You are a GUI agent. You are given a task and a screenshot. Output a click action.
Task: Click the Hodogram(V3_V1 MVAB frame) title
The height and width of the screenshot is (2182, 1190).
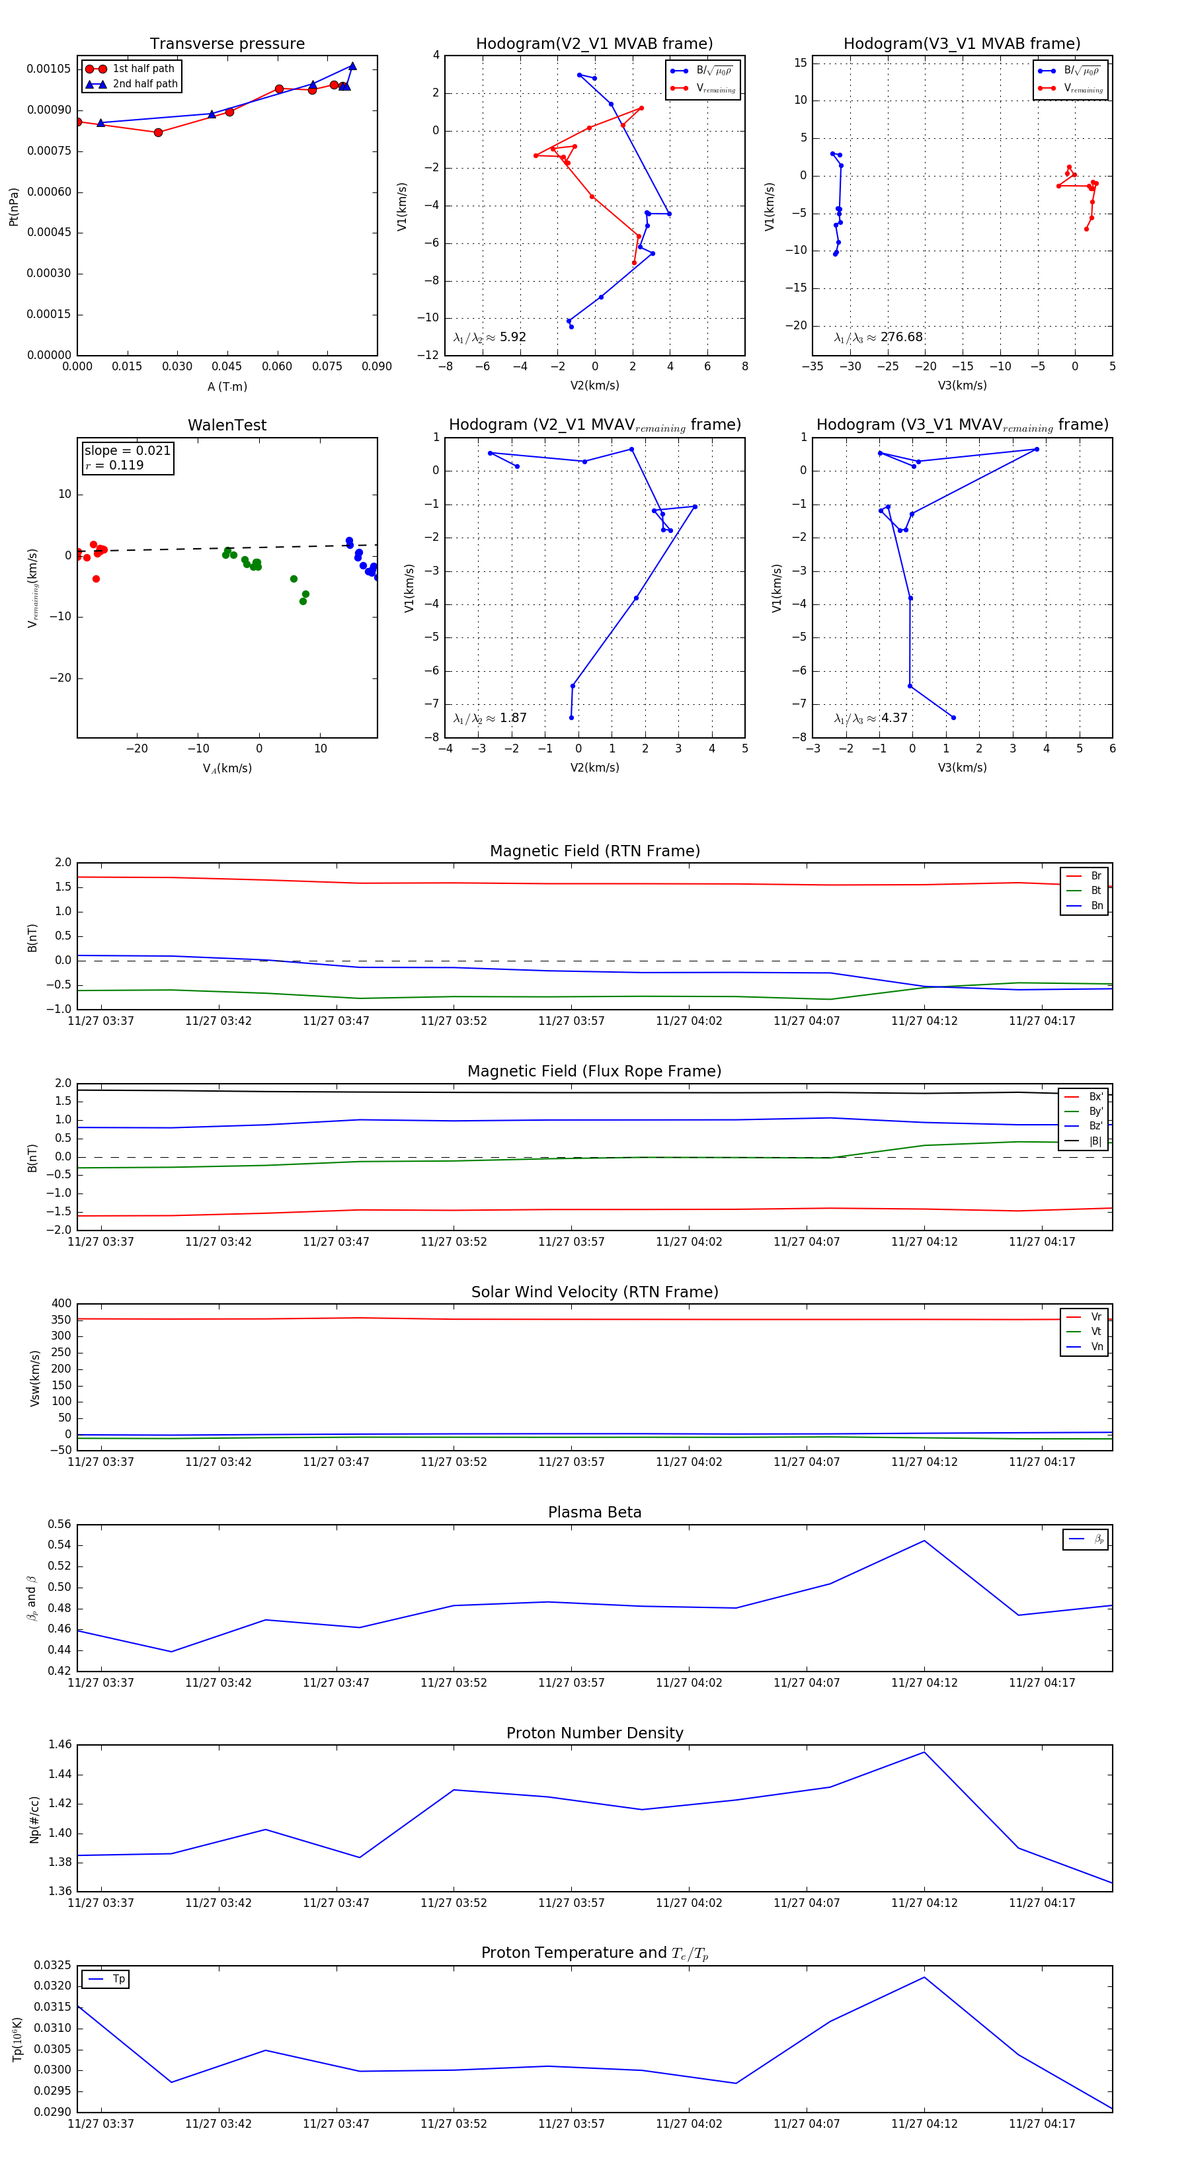pos(962,44)
